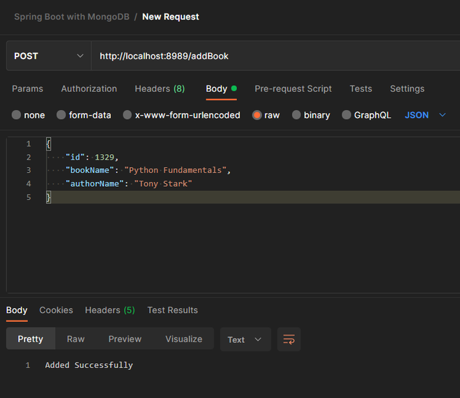Open the request Settings tab
The width and height of the screenshot is (460, 398).
(407, 89)
